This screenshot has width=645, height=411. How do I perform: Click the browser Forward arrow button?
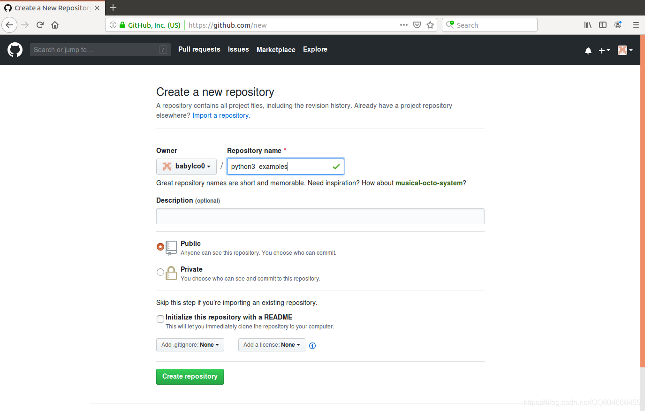tap(25, 25)
